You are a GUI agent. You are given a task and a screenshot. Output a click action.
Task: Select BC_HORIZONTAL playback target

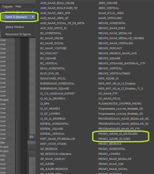coord(51,33)
